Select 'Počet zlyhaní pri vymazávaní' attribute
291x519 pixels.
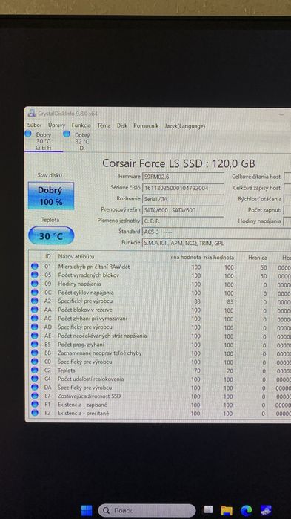click(x=93, y=319)
